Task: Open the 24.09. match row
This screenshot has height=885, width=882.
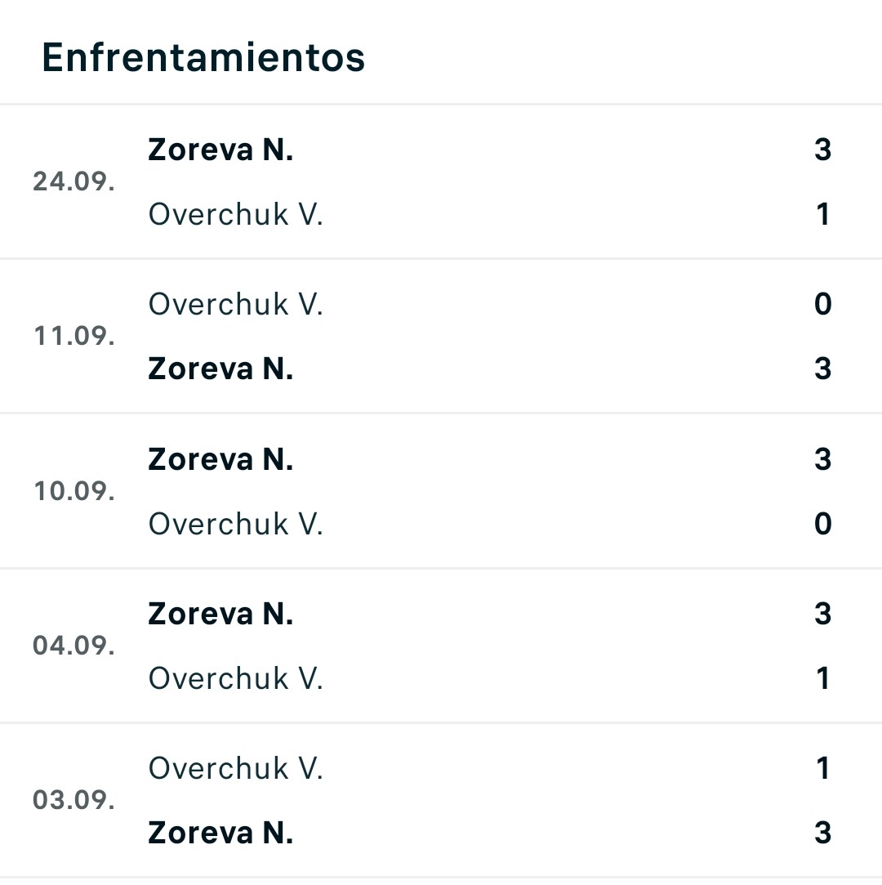Action: click(x=441, y=181)
